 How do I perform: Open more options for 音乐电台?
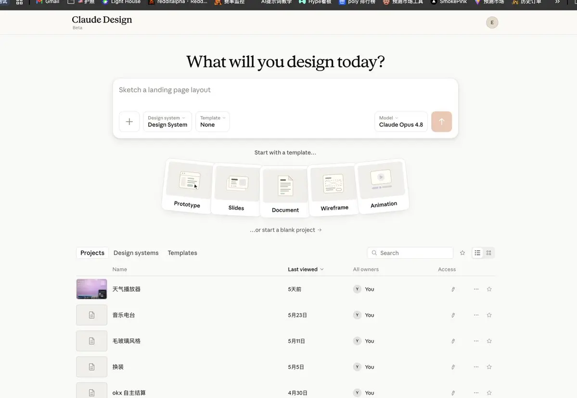coord(476,315)
